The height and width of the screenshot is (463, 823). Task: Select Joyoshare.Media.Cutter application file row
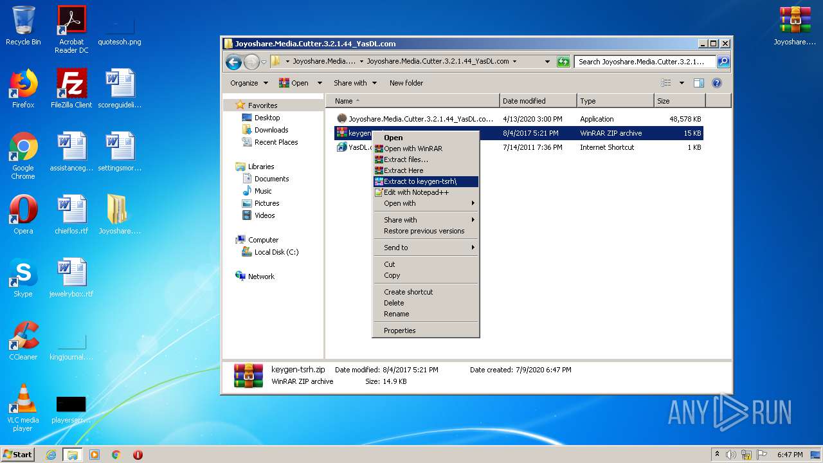520,119
